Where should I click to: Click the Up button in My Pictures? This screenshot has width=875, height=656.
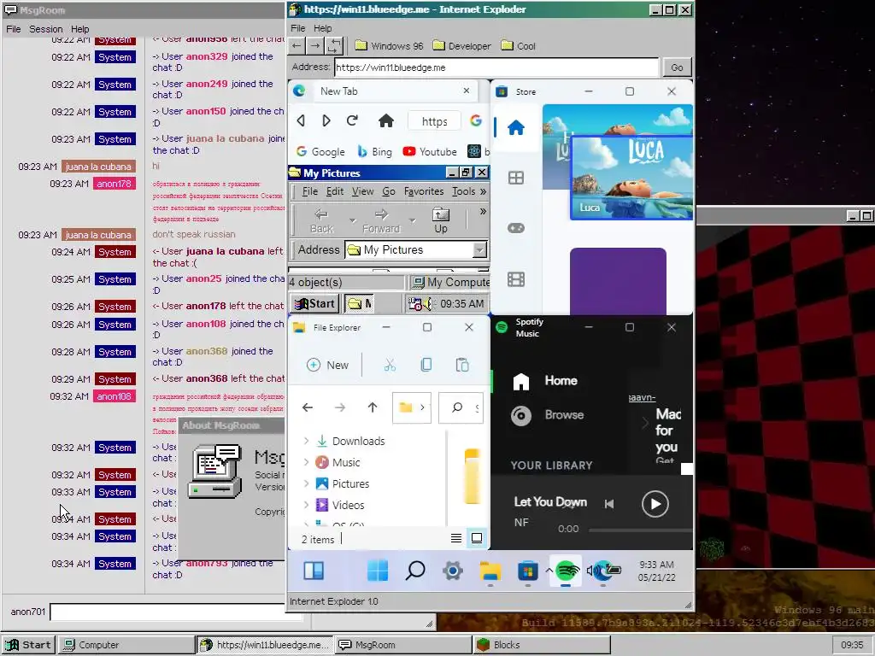(441, 220)
